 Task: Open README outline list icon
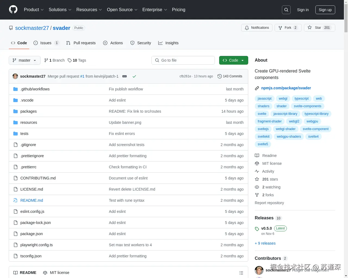click(241, 273)
